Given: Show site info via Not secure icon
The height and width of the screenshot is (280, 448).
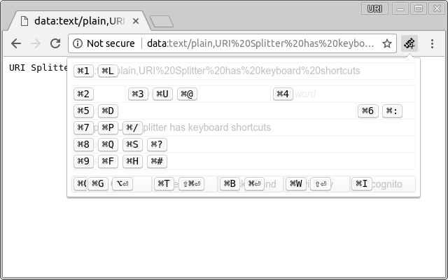Looking at the screenshot, I should (78, 43).
